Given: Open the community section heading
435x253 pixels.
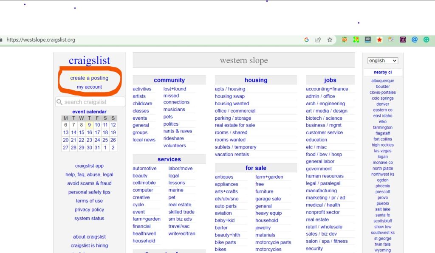Looking at the screenshot, I should 169,80.
